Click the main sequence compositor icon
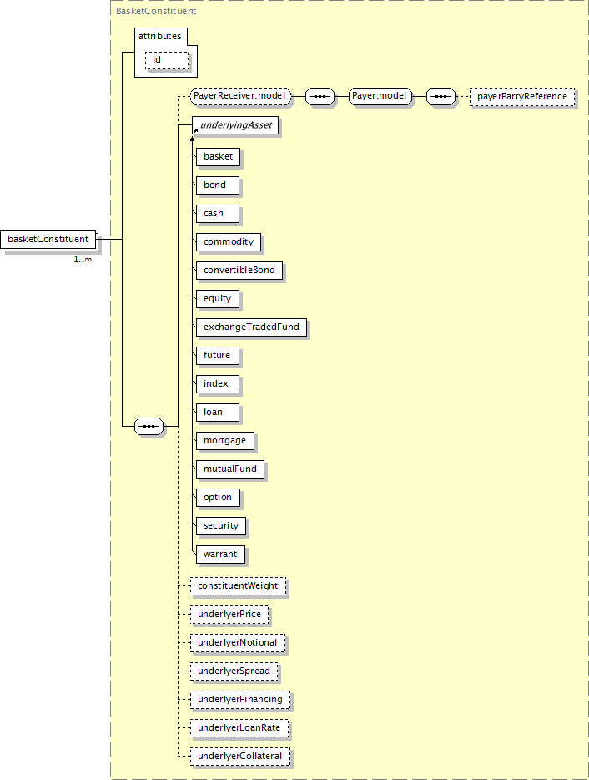Image resolution: width=589 pixels, height=780 pixels. pos(149,426)
